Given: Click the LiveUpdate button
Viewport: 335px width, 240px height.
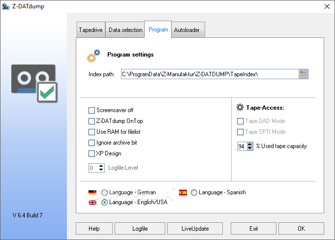Looking at the screenshot, I should 195,229.
